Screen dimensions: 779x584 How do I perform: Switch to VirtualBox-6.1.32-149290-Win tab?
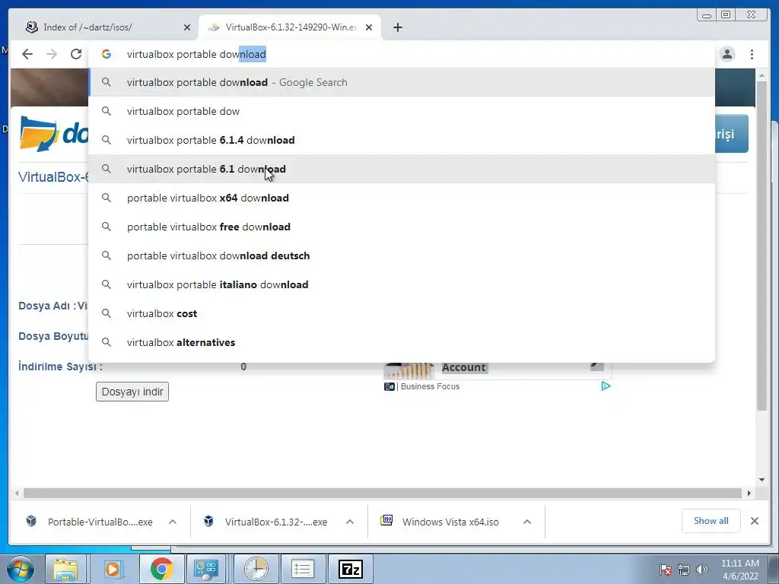tap(290, 27)
